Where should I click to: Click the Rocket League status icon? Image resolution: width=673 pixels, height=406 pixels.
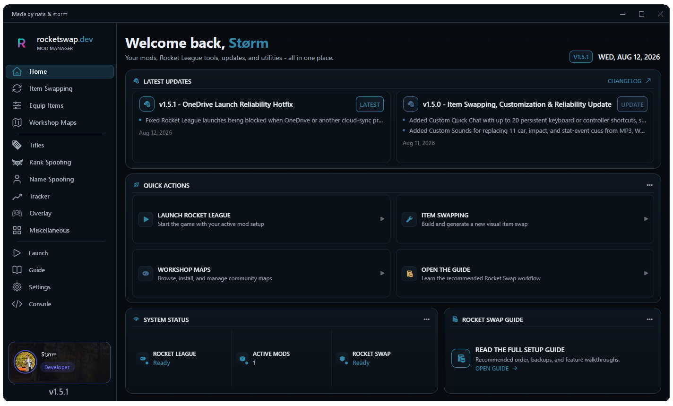(x=143, y=358)
